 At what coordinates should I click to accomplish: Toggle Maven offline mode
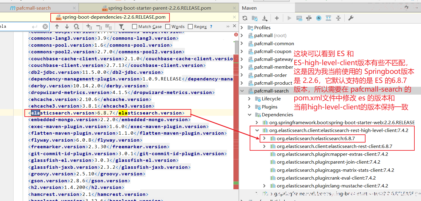pos(309,18)
